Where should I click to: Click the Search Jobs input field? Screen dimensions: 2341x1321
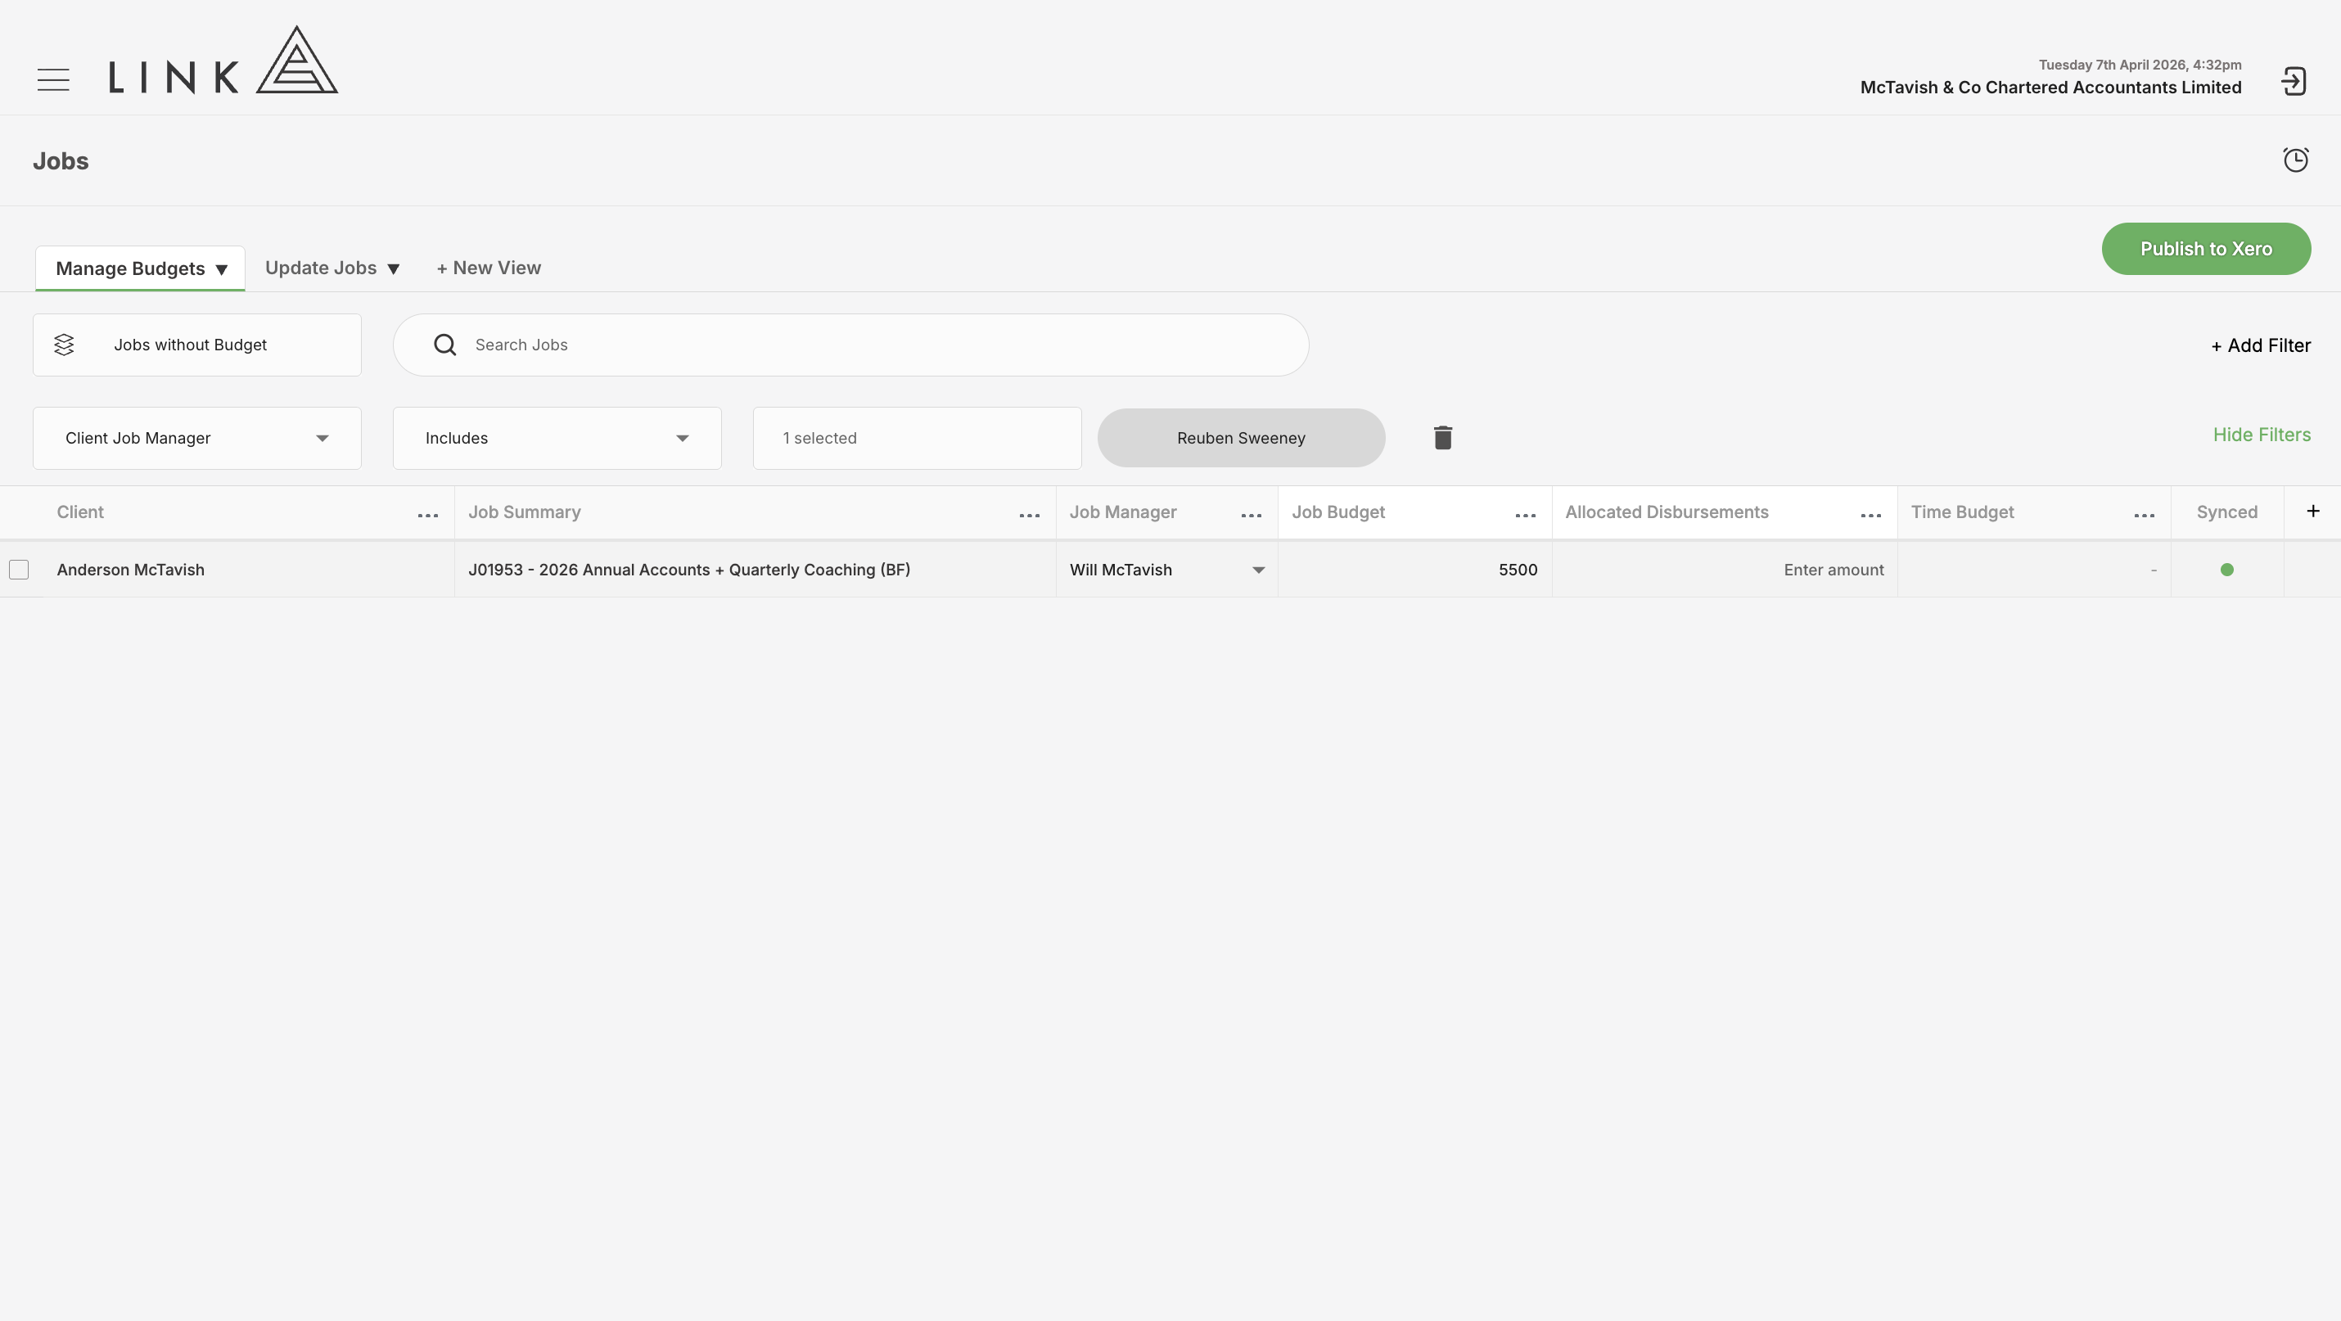tap(850, 345)
